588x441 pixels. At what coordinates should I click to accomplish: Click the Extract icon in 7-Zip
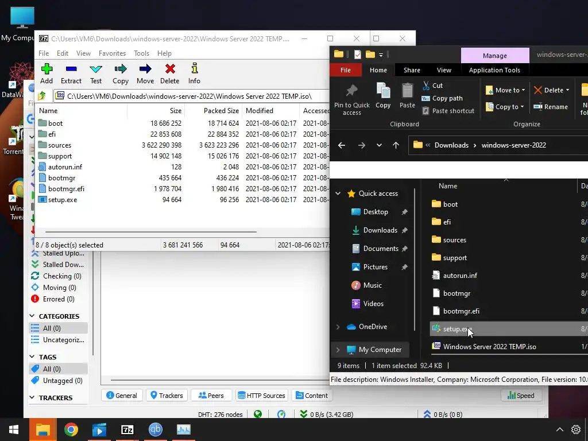(71, 69)
